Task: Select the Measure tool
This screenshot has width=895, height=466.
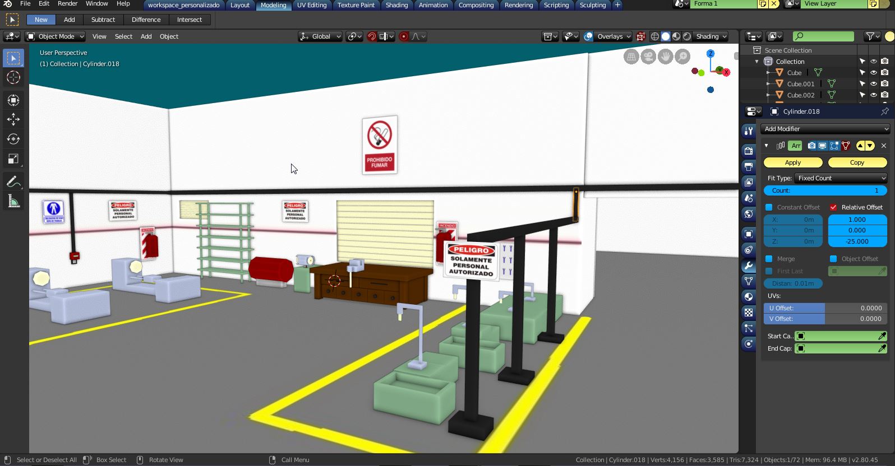Action: coord(13,202)
